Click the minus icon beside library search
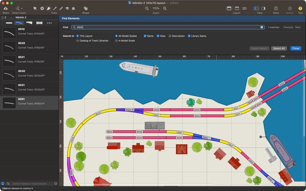This screenshot has height=191, width=306. point(55,184)
